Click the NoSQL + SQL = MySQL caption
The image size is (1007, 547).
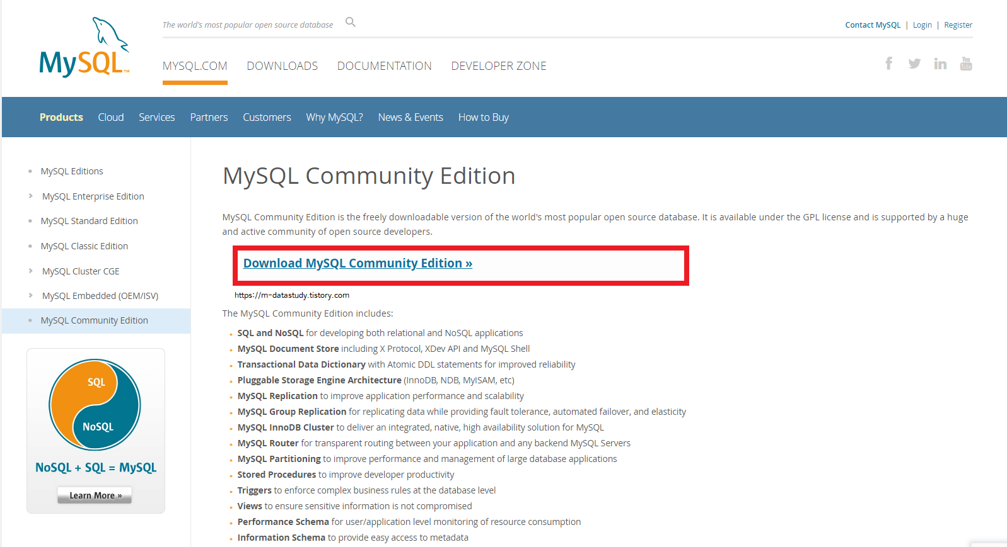(x=96, y=468)
